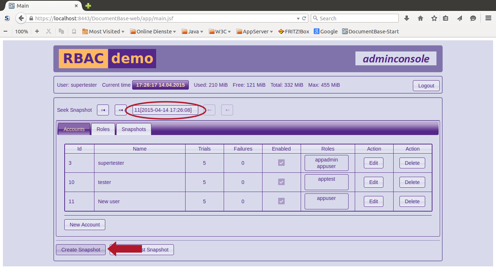The height and width of the screenshot is (270, 496).
Task: Click the snapshot timestamp field
Action: click(165, 110)
